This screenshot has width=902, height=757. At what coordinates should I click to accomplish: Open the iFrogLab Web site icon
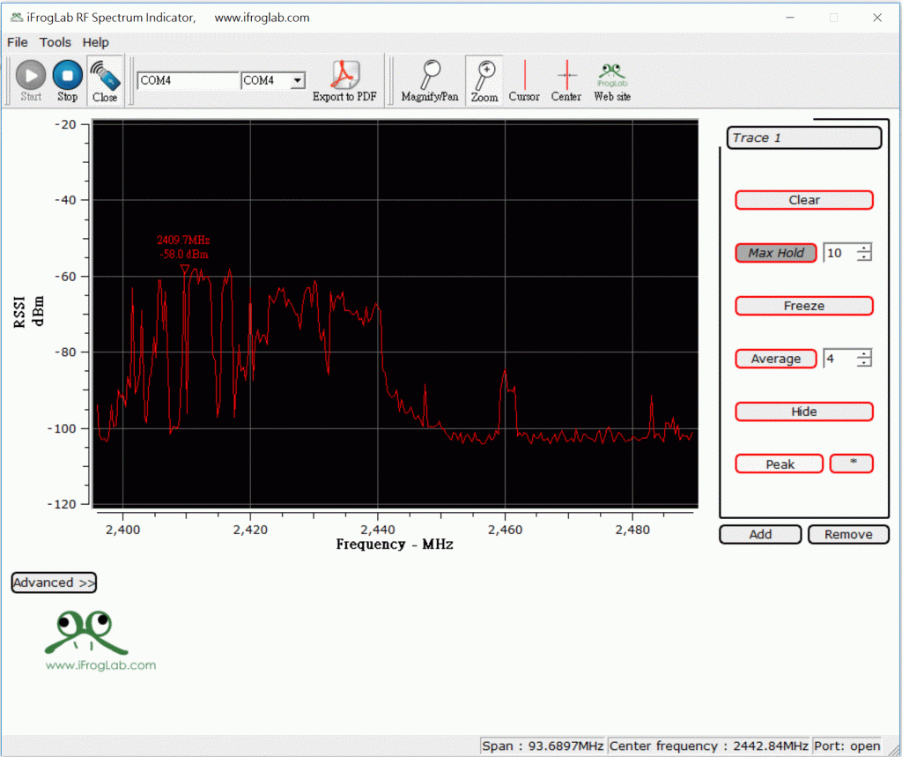point(612,80)
